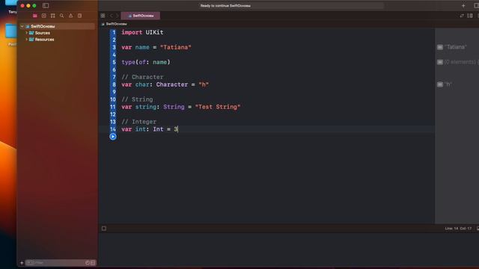This screenshot has height=269, width=479.
Task: Go back in editor history
Action: point(112,16)
